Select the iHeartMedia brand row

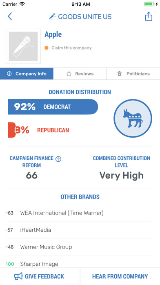(x=79, y=230)
